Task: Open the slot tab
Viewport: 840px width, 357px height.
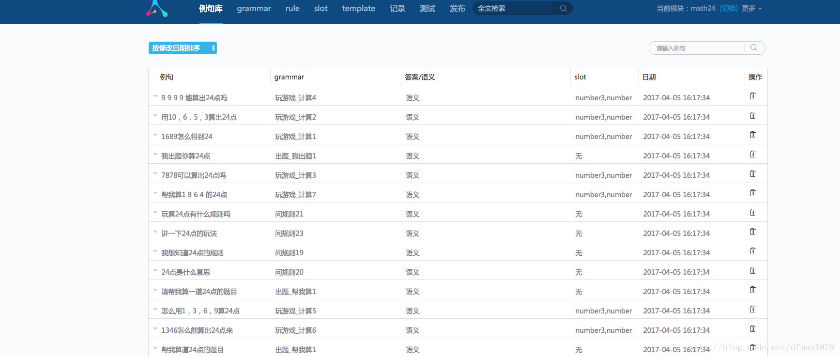Action: tap(321, 8)
